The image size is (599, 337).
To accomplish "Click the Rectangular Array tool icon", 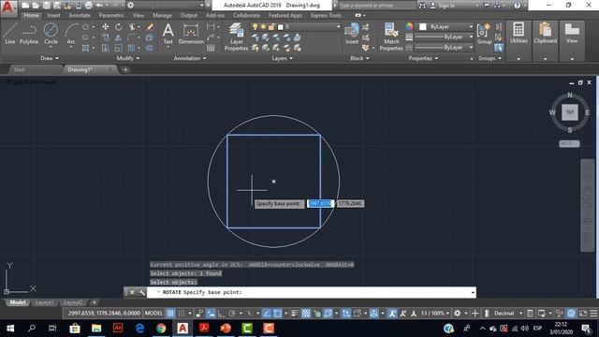I will [131, 48].
